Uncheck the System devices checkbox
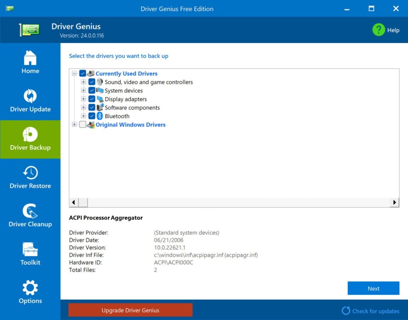 (x=92, y=90)
